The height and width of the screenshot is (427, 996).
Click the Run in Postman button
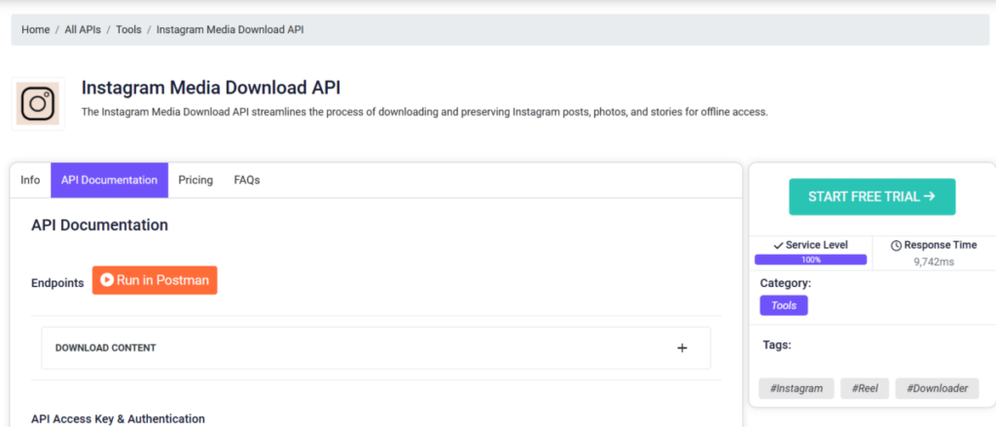coord(155,280)
